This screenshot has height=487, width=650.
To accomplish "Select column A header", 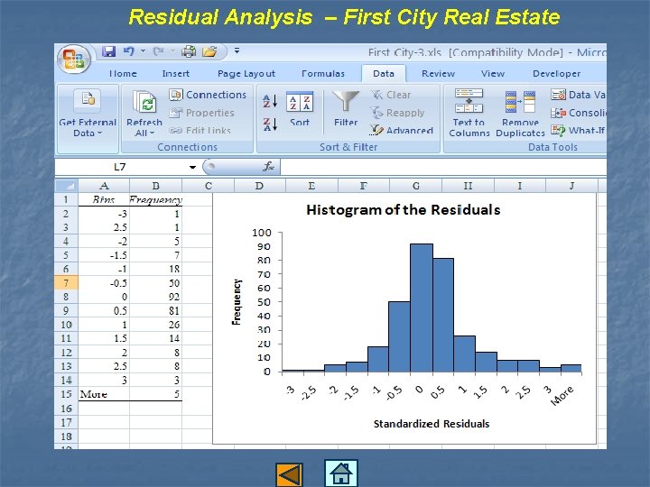I will [x=104, y=186].
